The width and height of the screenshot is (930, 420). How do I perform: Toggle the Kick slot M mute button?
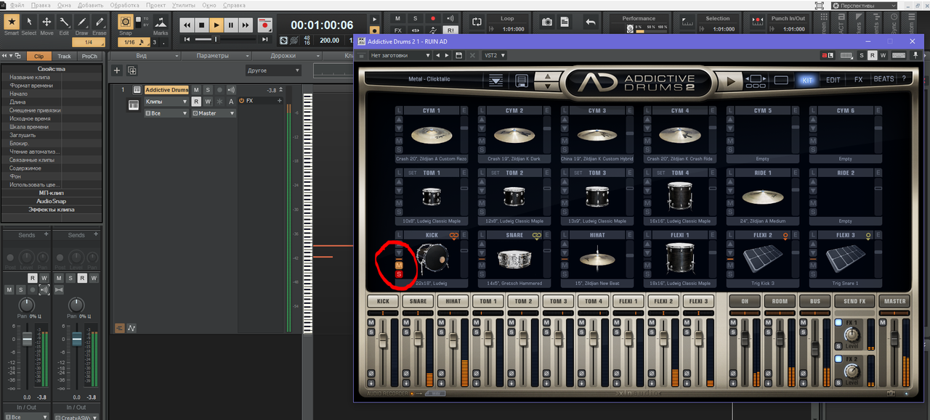(x=399, y=265)
